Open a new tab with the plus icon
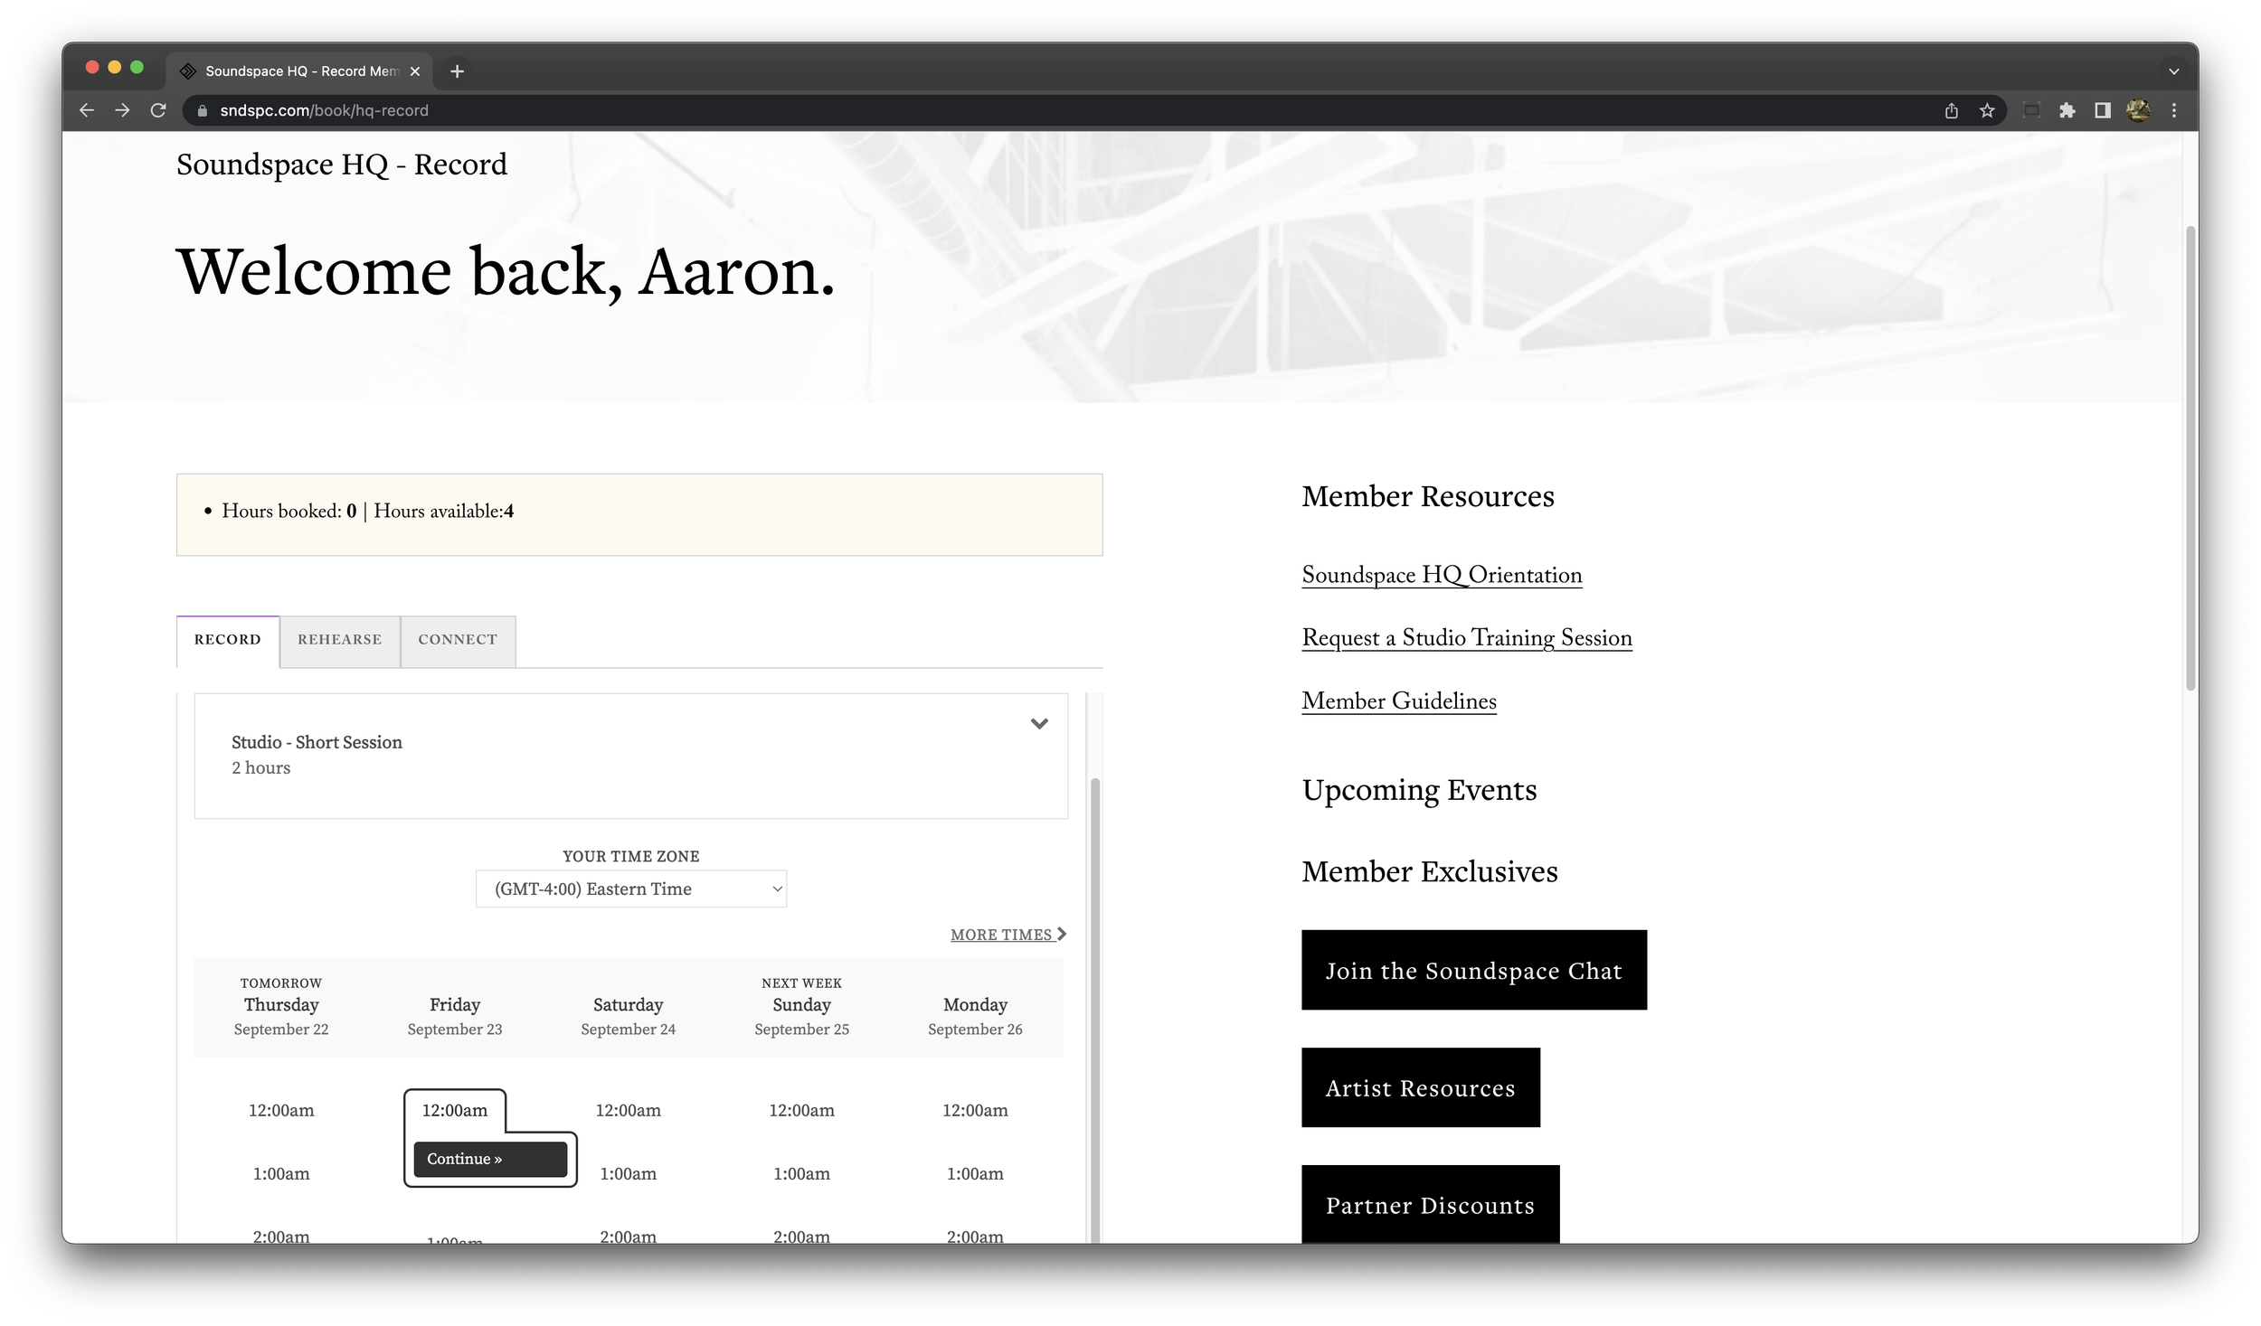Image resolution: width=2261 pixels, height=1326 pixels. coord(458,71)
